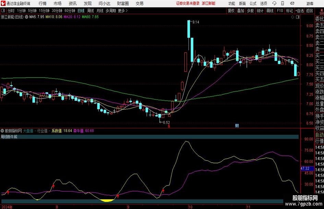Toggle the left sidebar panel icon

(x=3, y=11)
